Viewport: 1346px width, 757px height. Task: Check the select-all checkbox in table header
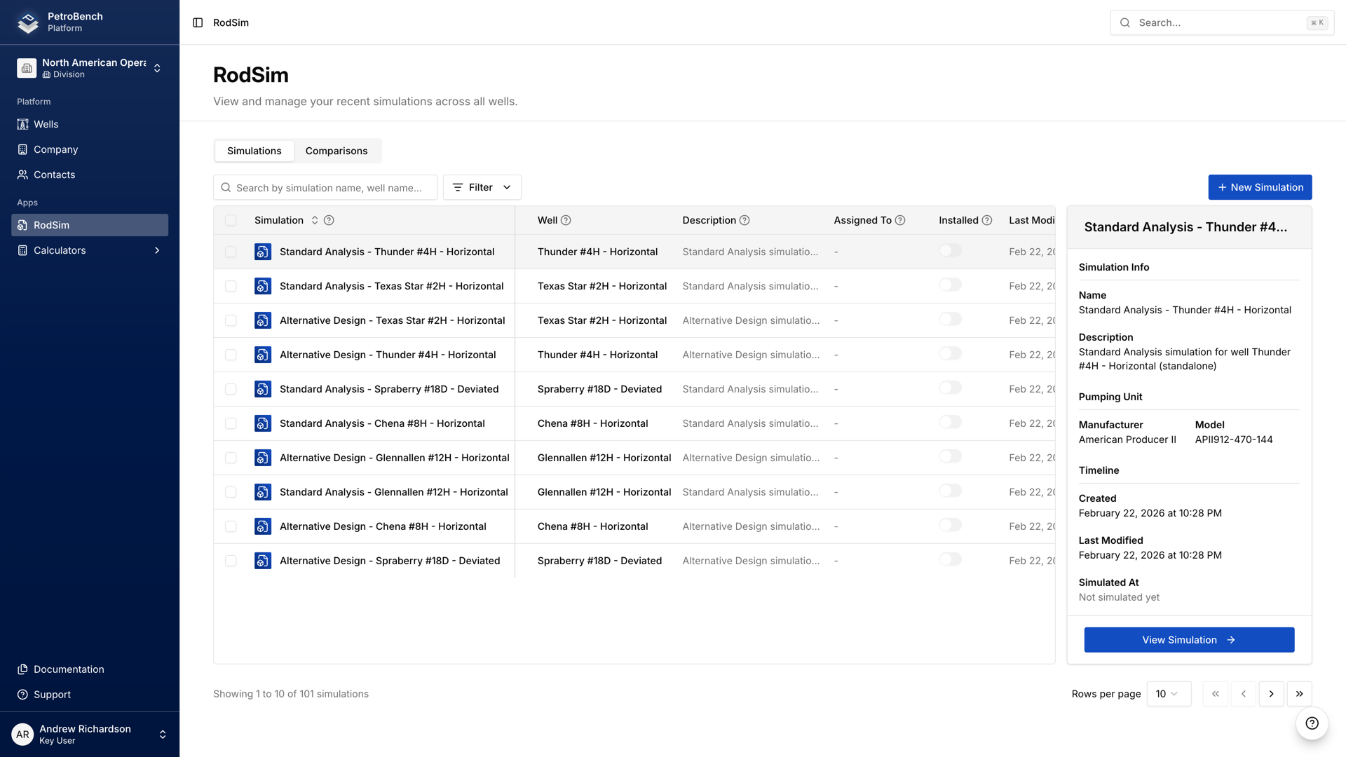[231, 220]
